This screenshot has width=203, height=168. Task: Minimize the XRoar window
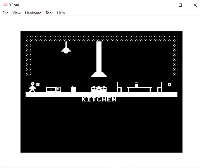166,5
